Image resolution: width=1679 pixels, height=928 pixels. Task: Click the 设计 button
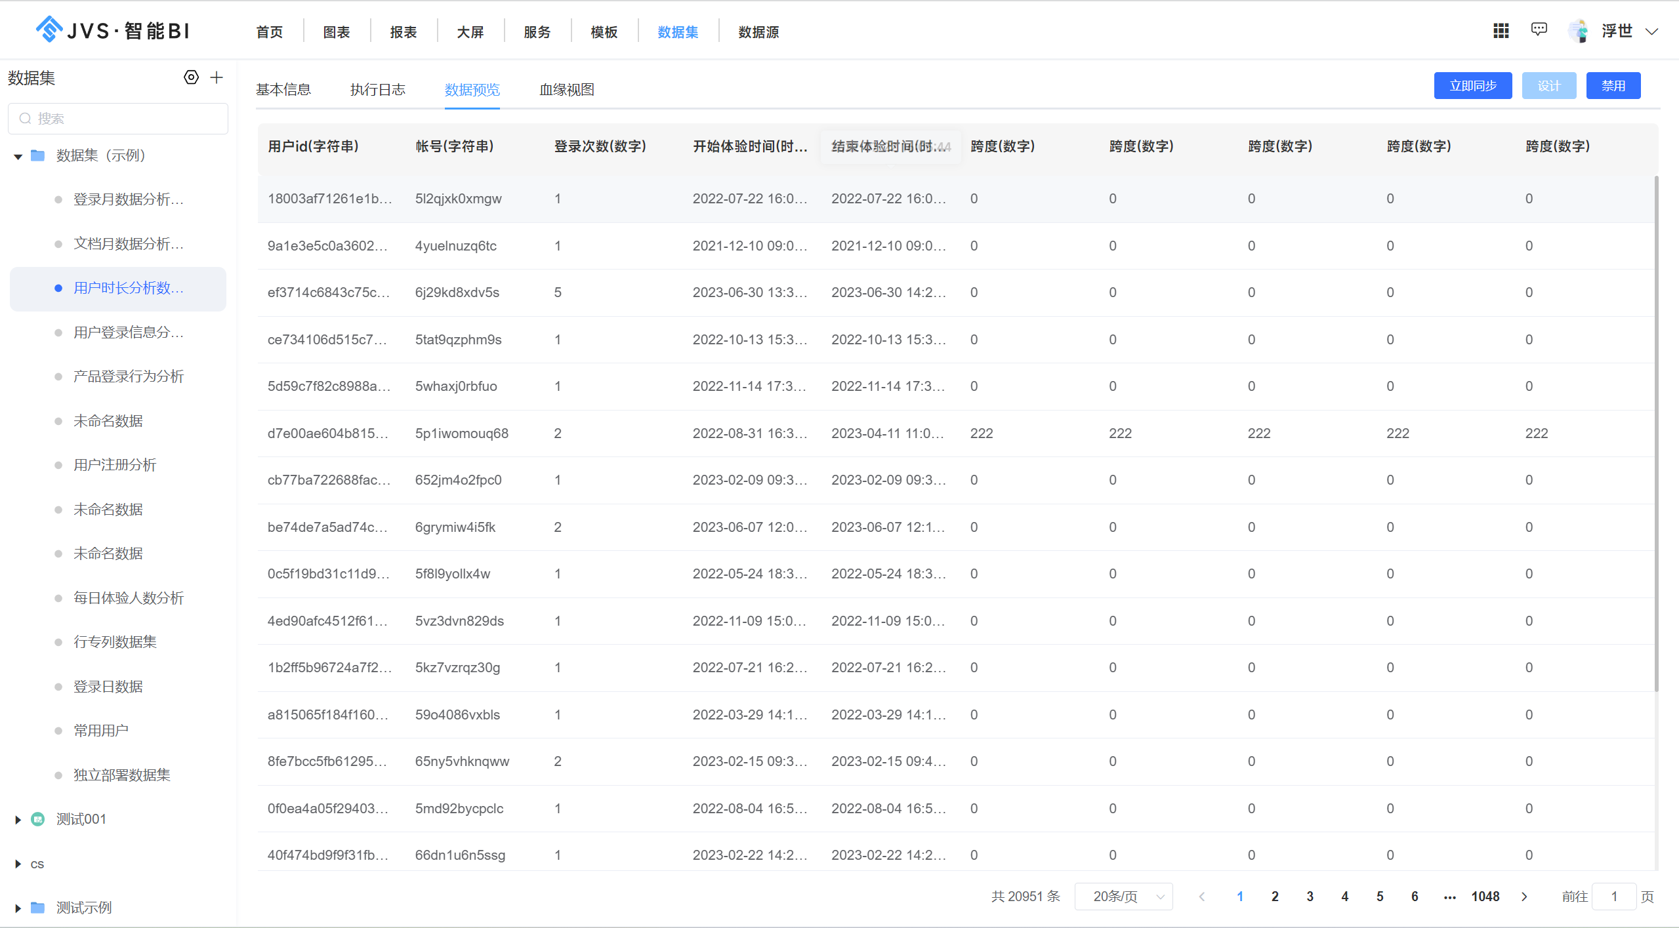pyautogui.click(x=1548, y=85)
